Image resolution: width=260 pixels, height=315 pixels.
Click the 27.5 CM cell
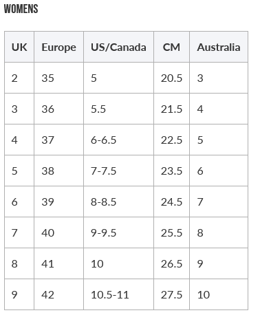coord(171,294)
